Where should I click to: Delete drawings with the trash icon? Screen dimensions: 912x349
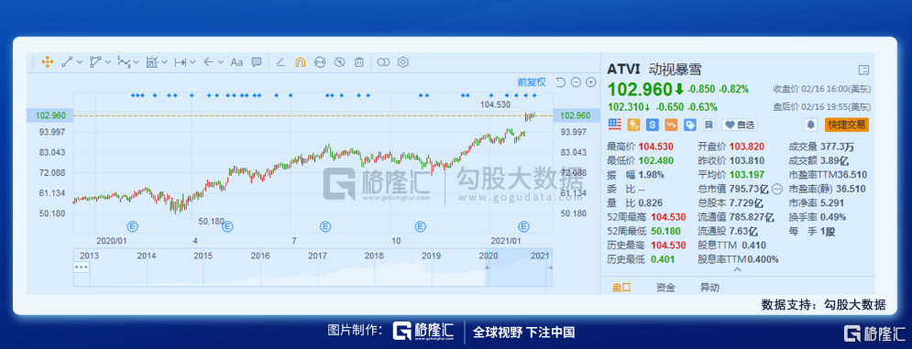[x=359, y=62]
